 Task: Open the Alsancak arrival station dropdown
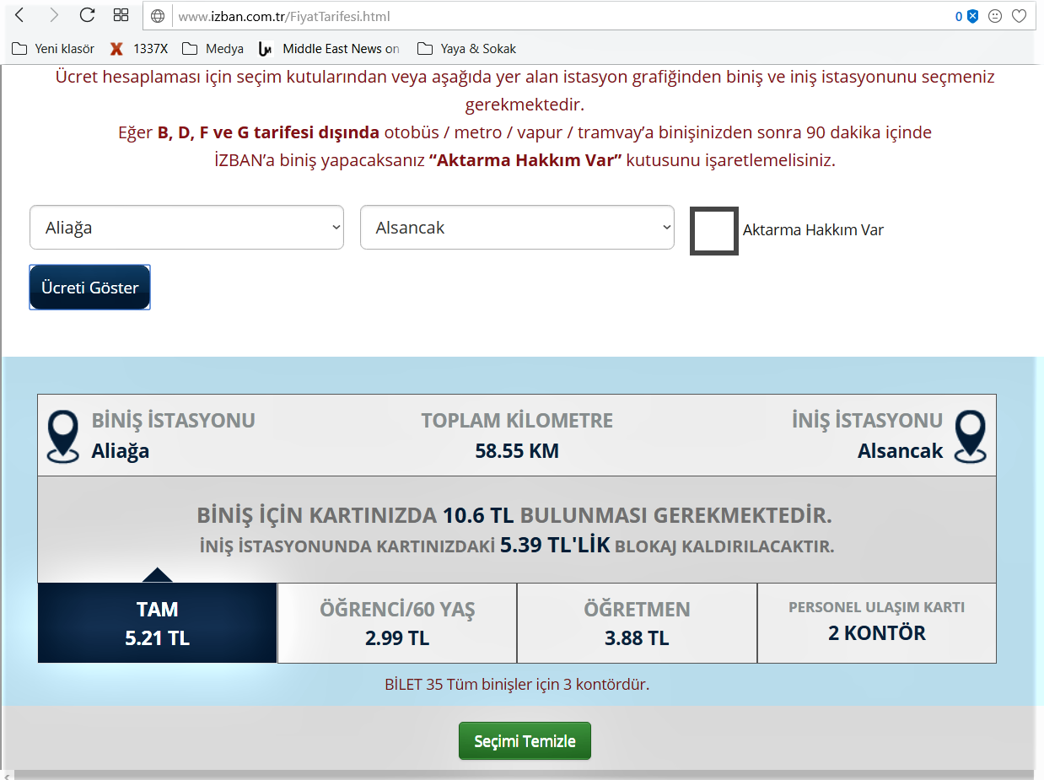tap(517, 228)
